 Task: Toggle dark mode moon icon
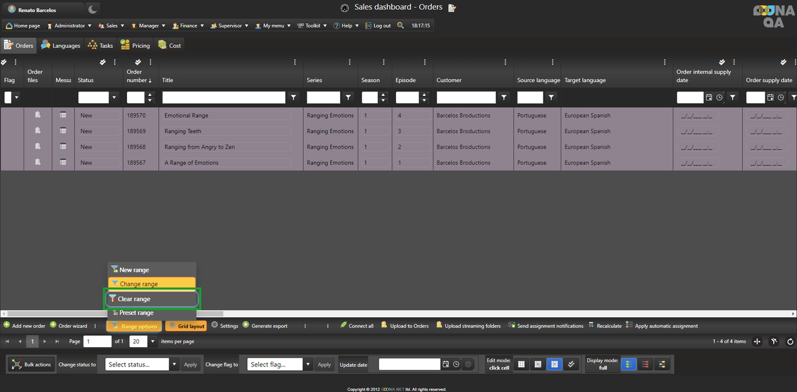pyautogui.click(x=92, y=9)
